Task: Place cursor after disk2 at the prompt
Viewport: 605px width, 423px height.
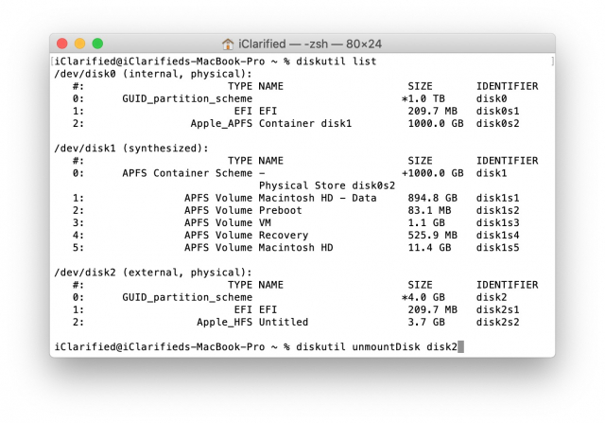Action: [460, 347]
